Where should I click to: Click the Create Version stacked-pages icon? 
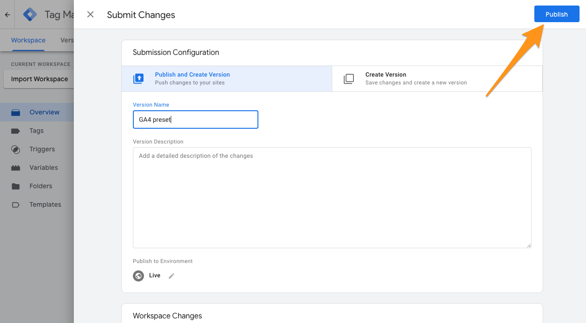point(349,78)
